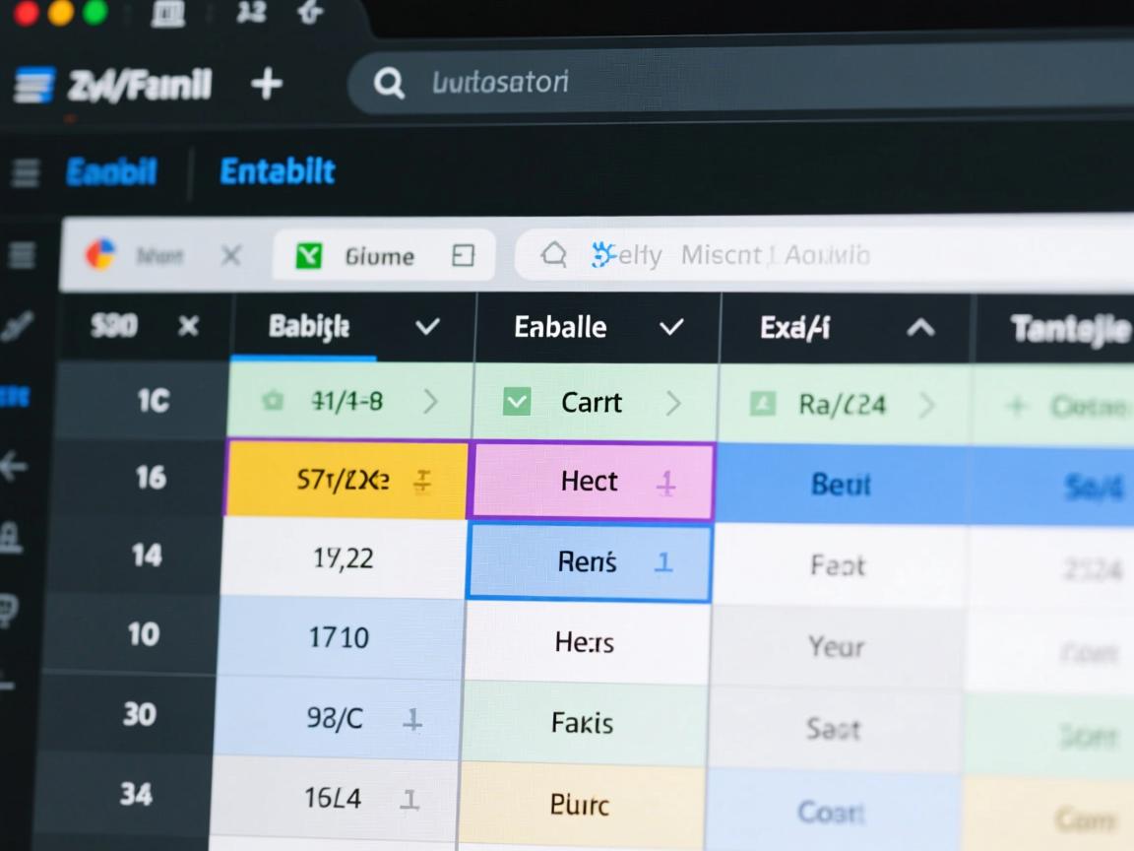Switch to the Entabilt tab

[x=278, y=171]
